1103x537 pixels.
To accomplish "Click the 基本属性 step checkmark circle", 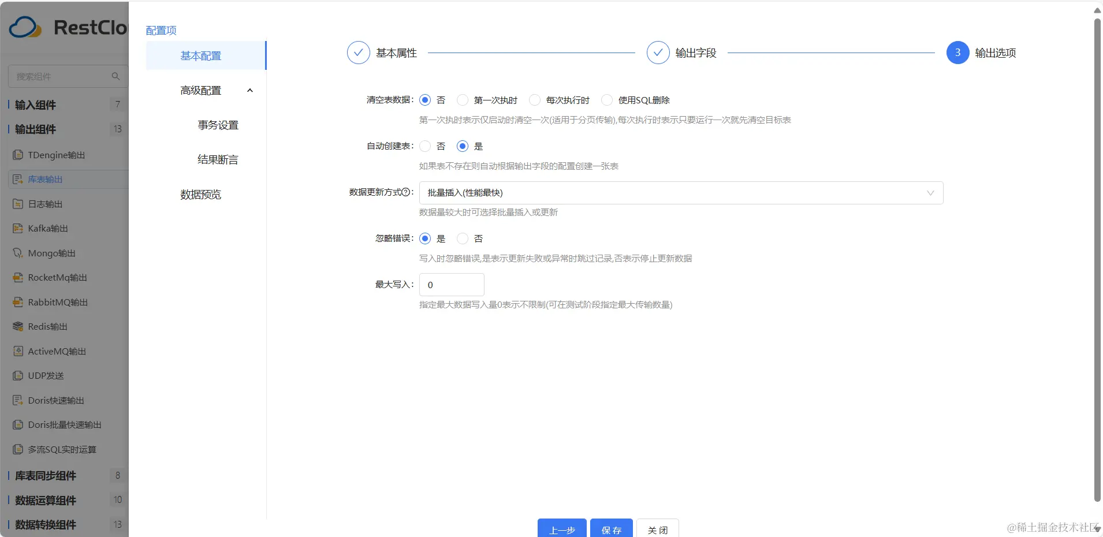I will [x=358, y=53].
